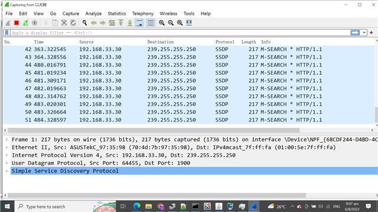Open the Statistics menu

tap(117, 14)
